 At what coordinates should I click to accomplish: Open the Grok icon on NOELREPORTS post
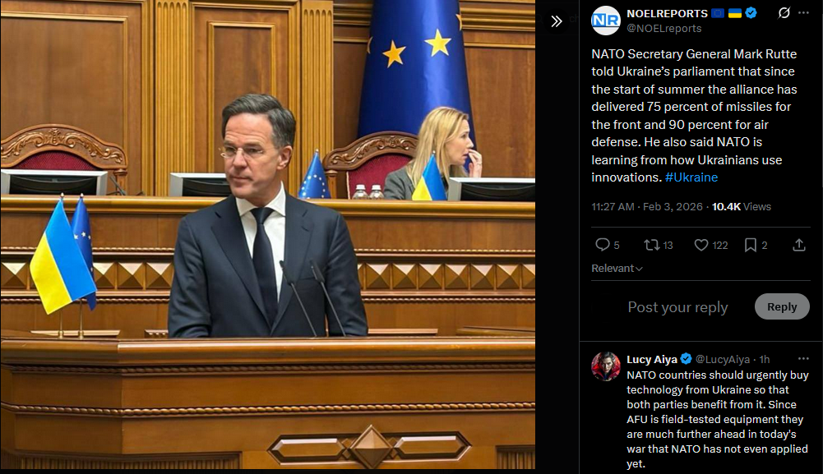point(784,13)
